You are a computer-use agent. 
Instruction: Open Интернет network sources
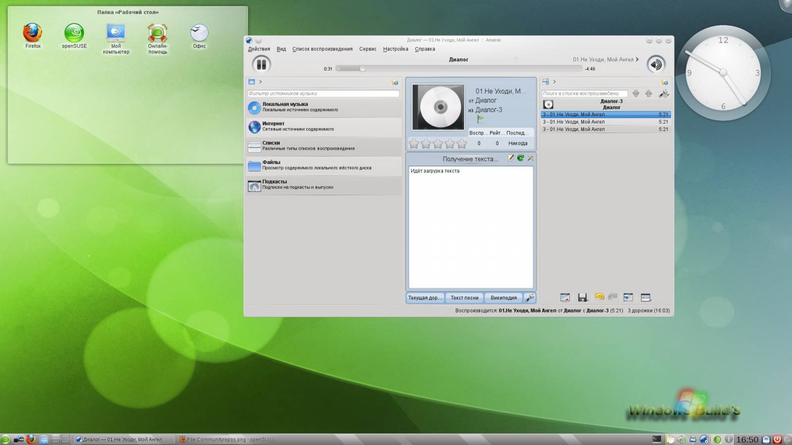pyautogui.click(x=324, y=127)
